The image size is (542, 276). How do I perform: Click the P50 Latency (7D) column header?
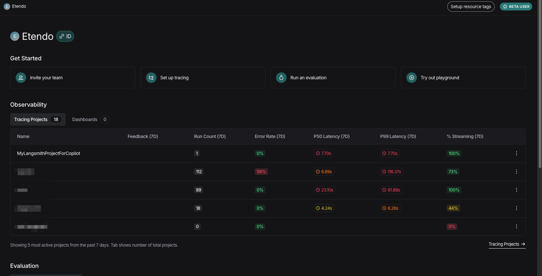[332, 136]
